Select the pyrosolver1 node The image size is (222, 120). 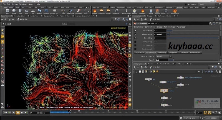[164, 91]
